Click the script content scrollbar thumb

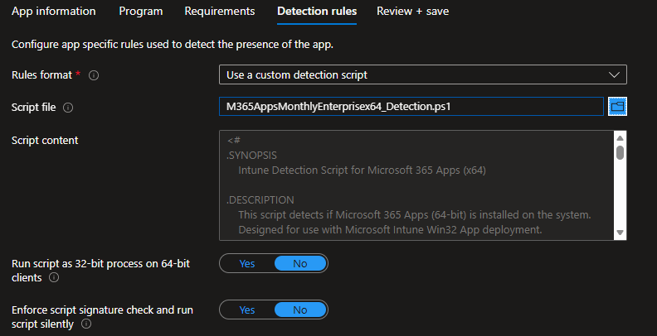click(619, 152)
